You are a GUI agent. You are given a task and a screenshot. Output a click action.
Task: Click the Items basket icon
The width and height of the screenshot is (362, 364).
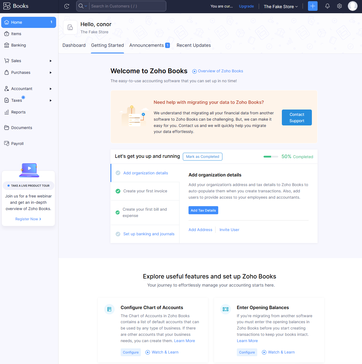coord(7,34)
